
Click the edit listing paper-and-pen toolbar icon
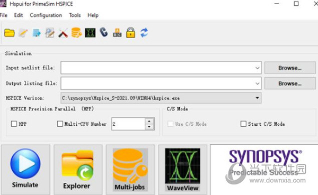tap(50, 33)
